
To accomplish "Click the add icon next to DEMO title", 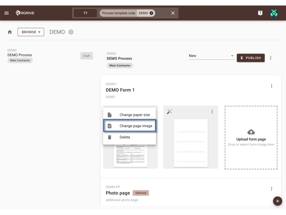I will point(71,32).
